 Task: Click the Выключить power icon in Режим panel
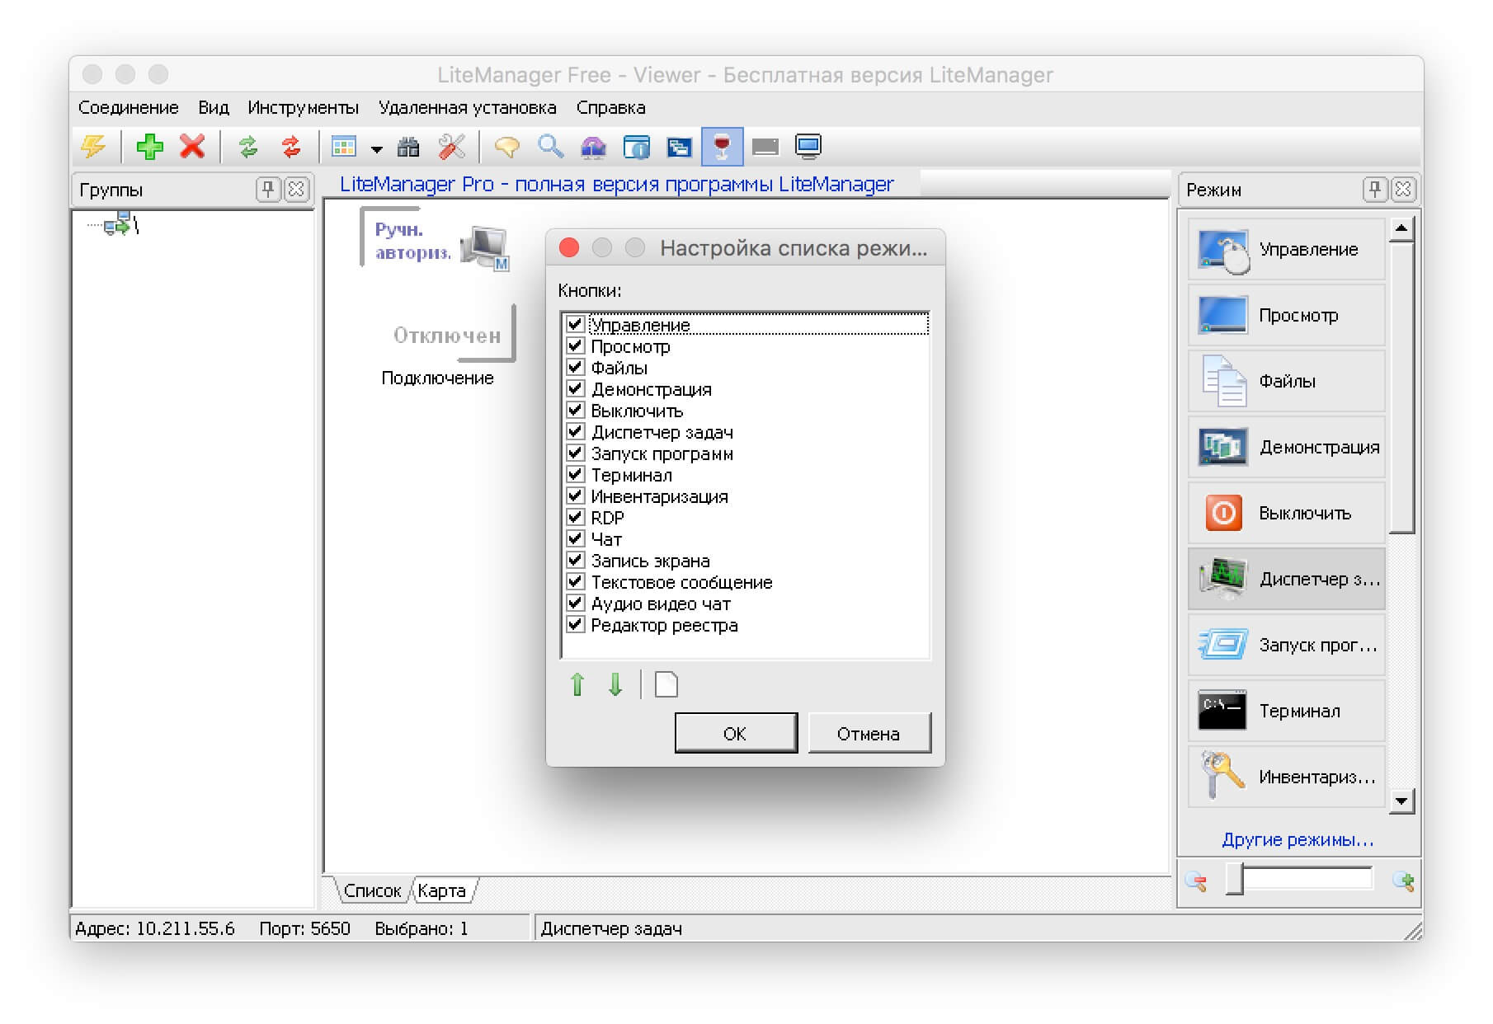1223,514
